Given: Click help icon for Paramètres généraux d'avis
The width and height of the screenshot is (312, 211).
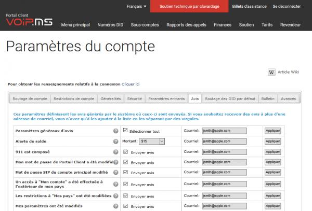Looking at the screenshot, I should [115, 131].
